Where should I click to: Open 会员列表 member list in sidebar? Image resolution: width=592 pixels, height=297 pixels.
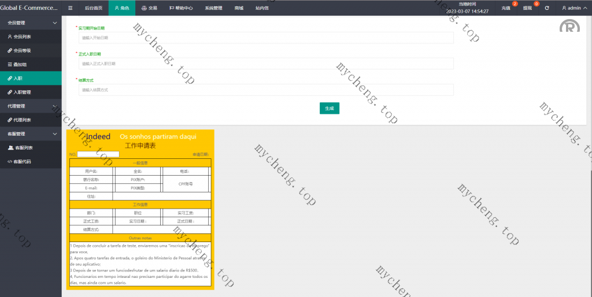tap(22, 36)
